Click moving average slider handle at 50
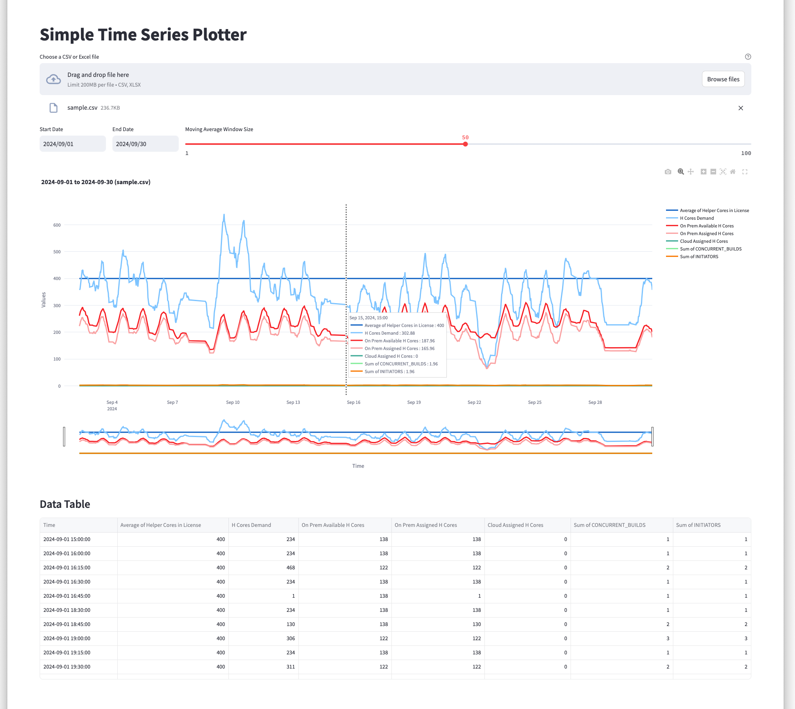Viewport: 795px width, 709px height. pyautogui.click(x=465, y=144)
